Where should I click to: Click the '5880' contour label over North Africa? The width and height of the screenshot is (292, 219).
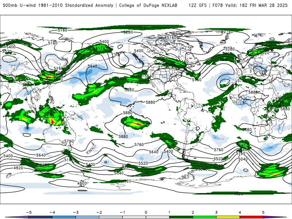[253, 92]
